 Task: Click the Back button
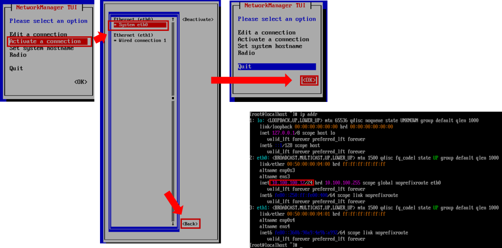(191, 223)
